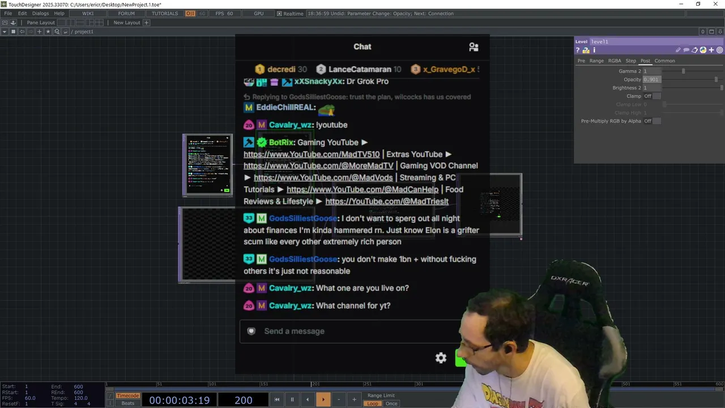The width and height of the screenshot is (725, 408).
Task: Click the network home stop-square icon
Action: pyautogui.click(x=13, y=32)
